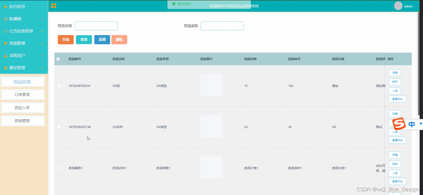Click the 删除 button
The width and height of the screenshot is (423, 195).
click(119, 40)
